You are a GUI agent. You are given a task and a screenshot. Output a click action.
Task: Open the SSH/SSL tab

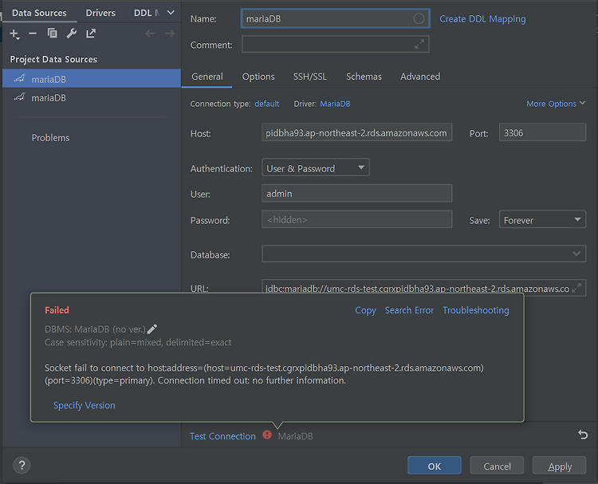(x=309, y=77)
